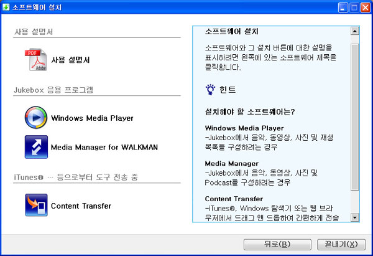Select Media Manager for WALKMAN title

[x=104, y=147]
